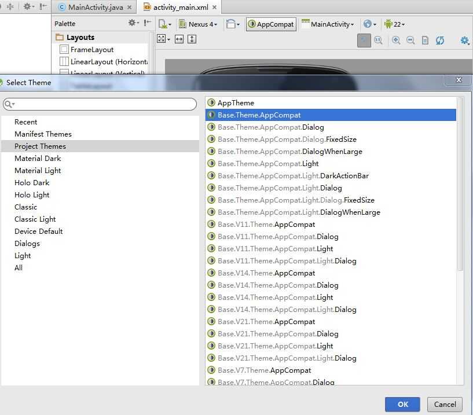
Task: Close the MainActivity.java tab
Action: [x=130, y=8]
